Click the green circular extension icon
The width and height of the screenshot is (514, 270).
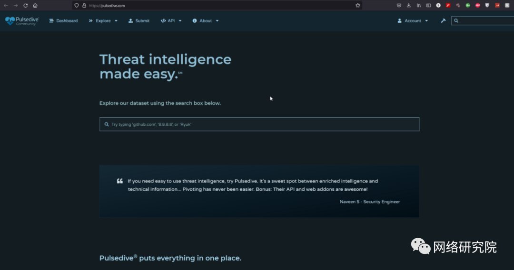click(468, 6)
